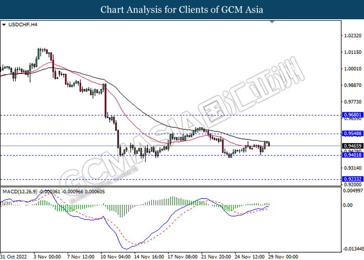Screen dimensions: 364x260
Task: Click the USDCHF,H4 symbol dropdown arrow
Action: click(4, 24)
